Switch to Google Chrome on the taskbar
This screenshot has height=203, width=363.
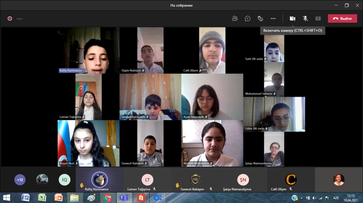[107, 198]
